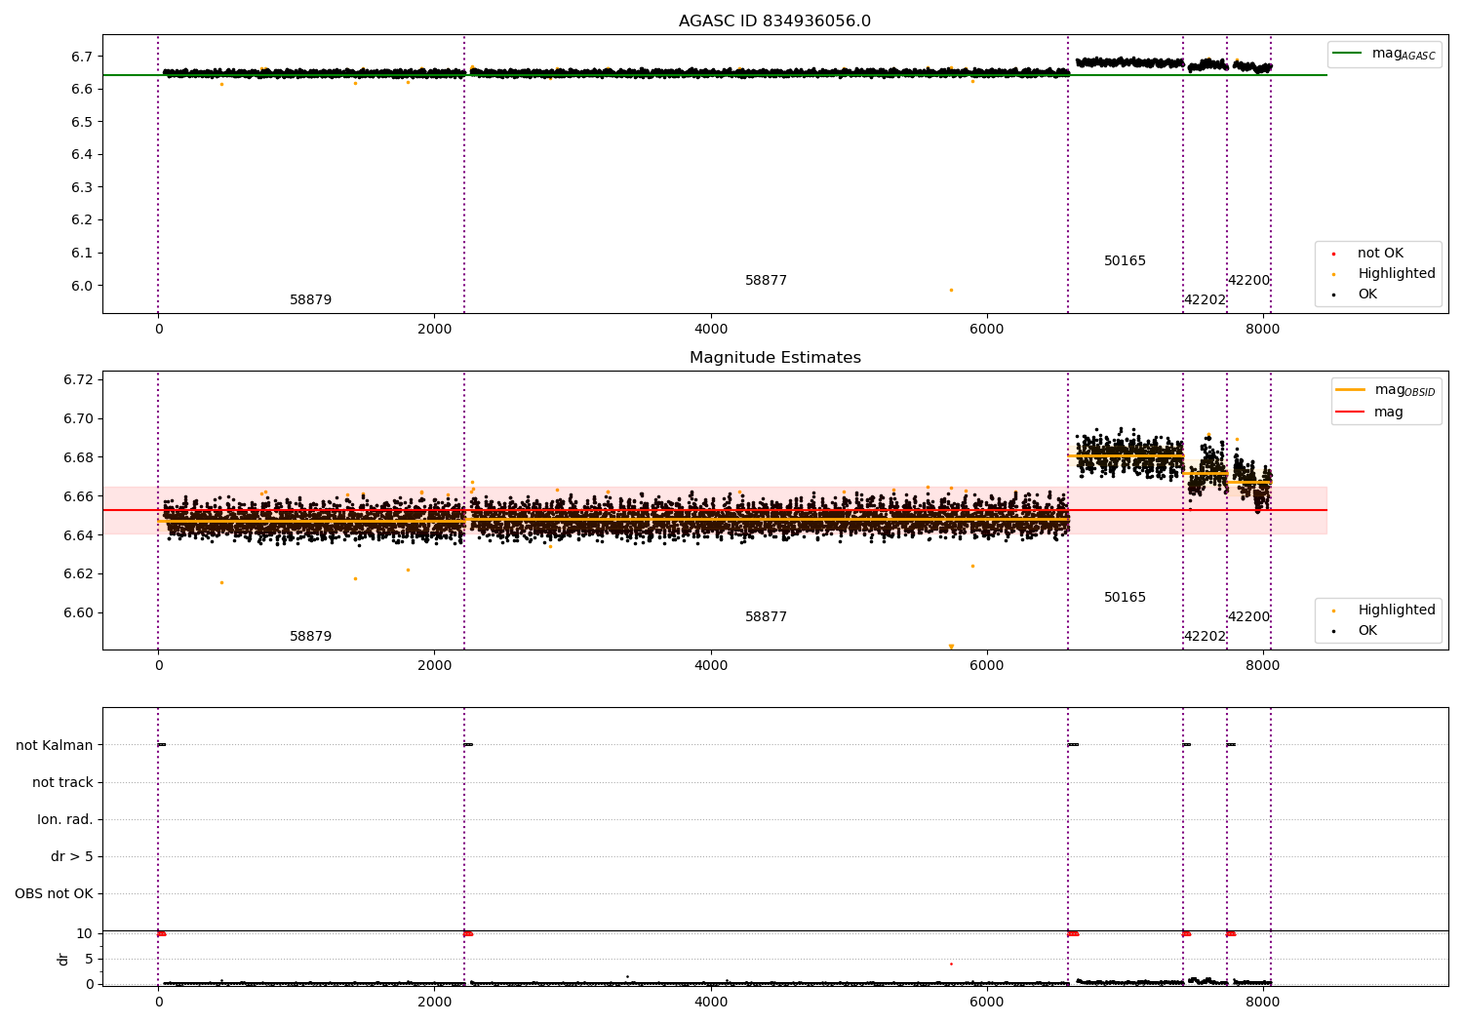The height and width of the screenshot is (1024, 1463).
Task: Click the 6.1 y-tick in the AGASC plot
Action: [82, 253]
